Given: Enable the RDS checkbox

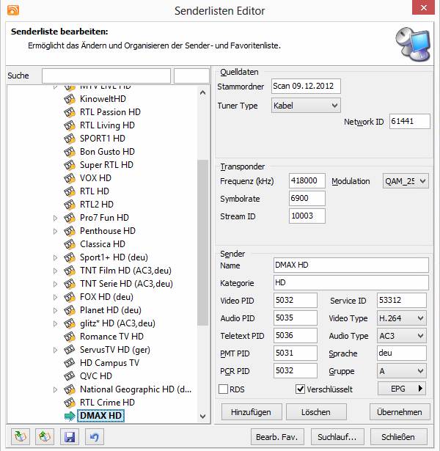Looking at the screenshot, I should click(224, 389).
